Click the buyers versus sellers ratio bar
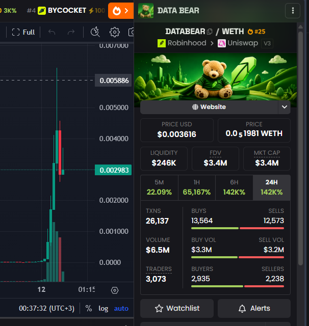Screen dimensions: 309x326 pyautogui.click(x=238, y=286)
